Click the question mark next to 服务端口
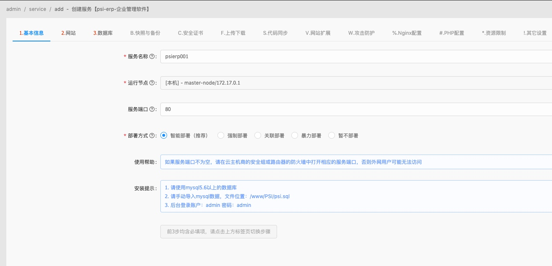 coord(152,109)
